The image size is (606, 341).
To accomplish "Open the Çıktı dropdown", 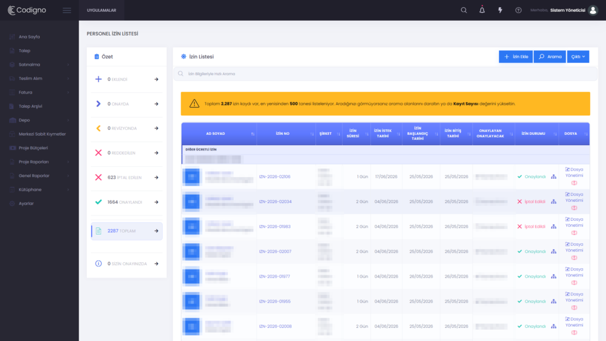I will (578, 56).
